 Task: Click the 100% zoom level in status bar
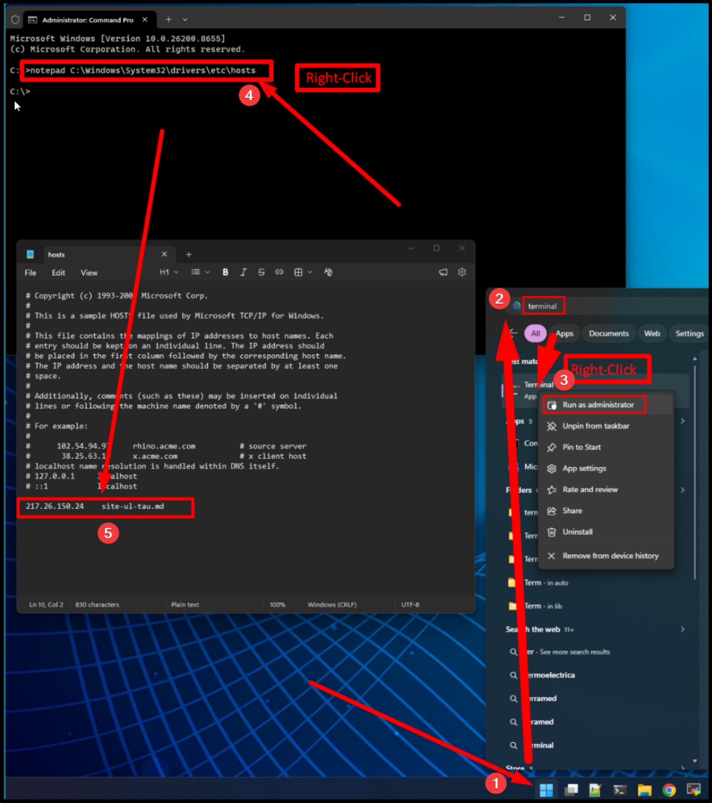coord(278,604)
